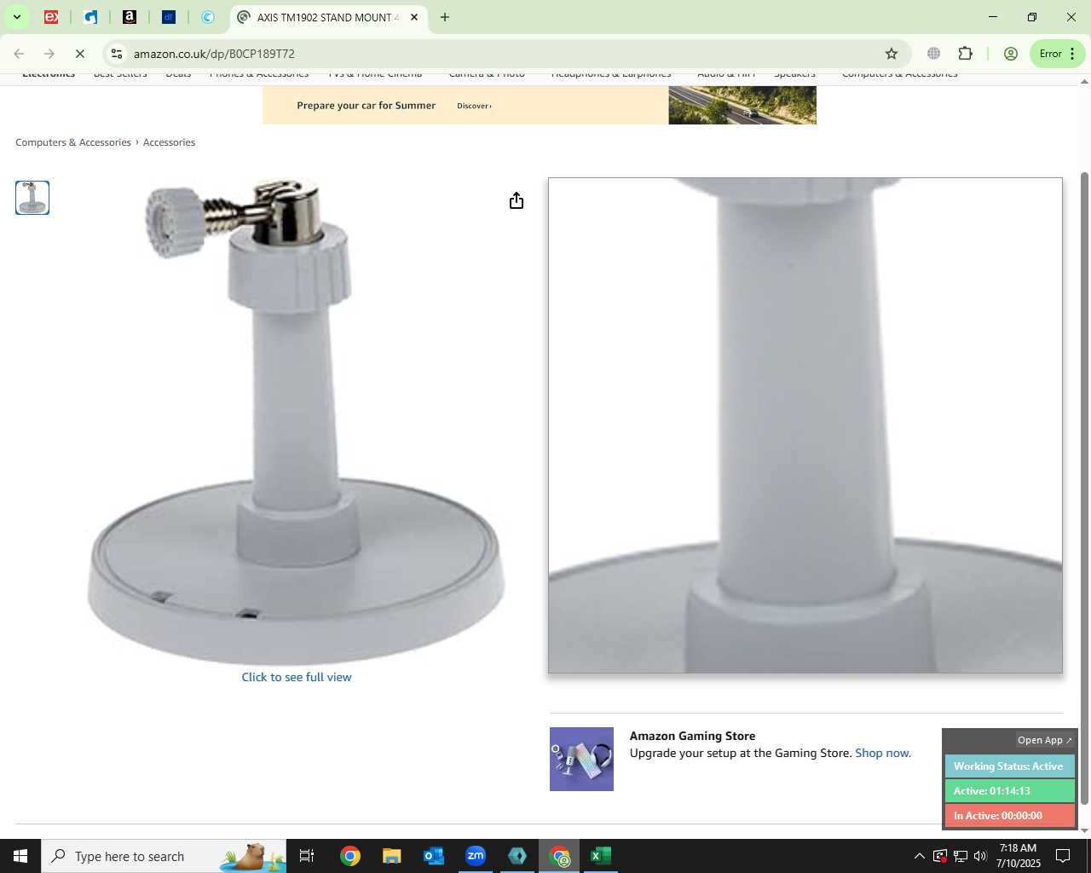Switch to the Amazon 'a' pinned tab
The image size is (1091, 873).
tap(130, 17)
